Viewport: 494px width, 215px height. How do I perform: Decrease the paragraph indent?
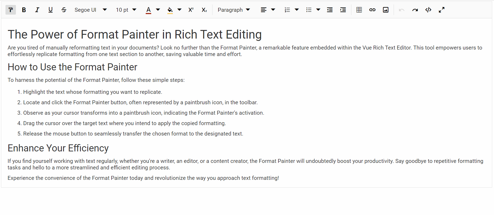click(x=330, y=10)
